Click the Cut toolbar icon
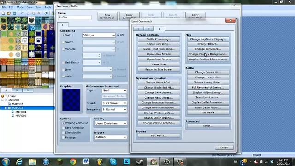 click(22, 13)
